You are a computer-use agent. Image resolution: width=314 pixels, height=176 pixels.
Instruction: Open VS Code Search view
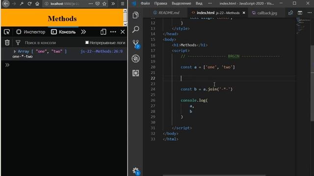click(x=135, y=29)
